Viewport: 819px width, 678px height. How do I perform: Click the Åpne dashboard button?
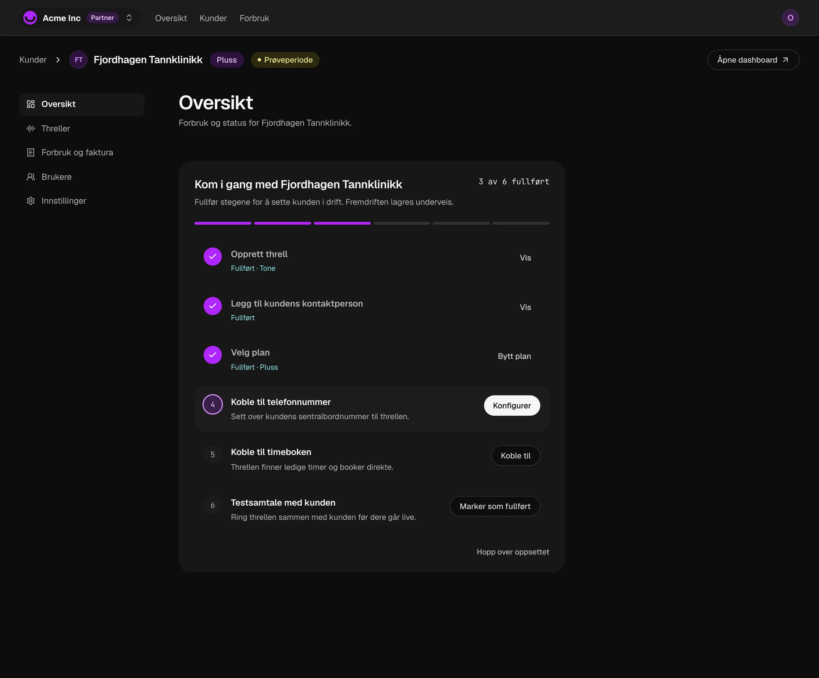point(753,60)
